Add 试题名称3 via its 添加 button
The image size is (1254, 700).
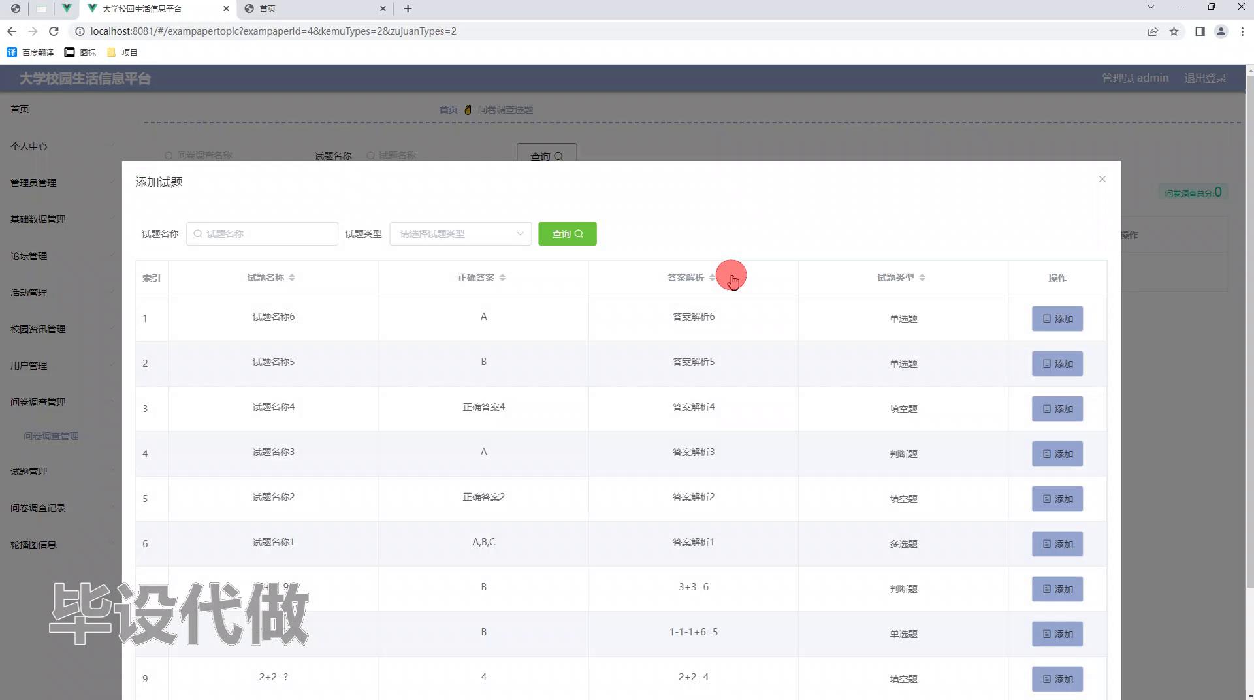click(x=1057, y=454)
